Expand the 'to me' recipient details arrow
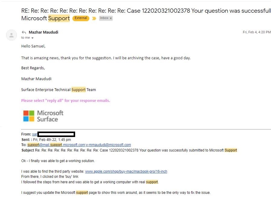 (32, 38)
